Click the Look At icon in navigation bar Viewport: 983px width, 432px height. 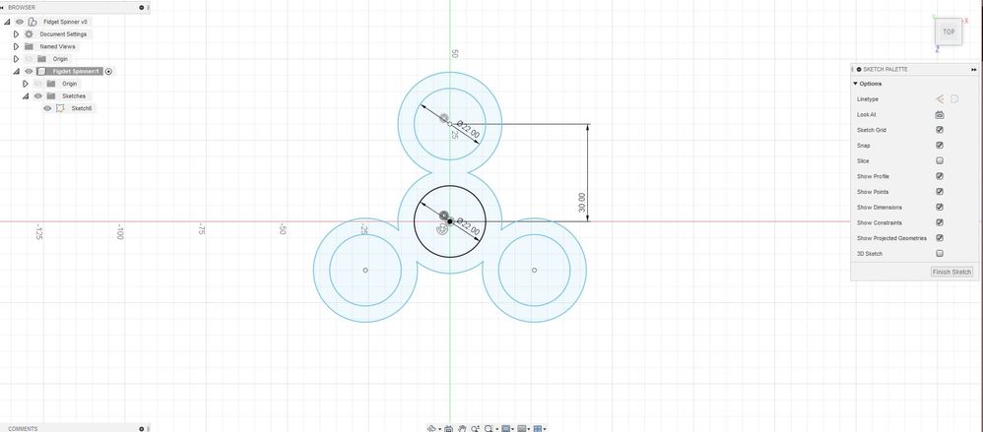pyautogui.click(x=448, y=429)
